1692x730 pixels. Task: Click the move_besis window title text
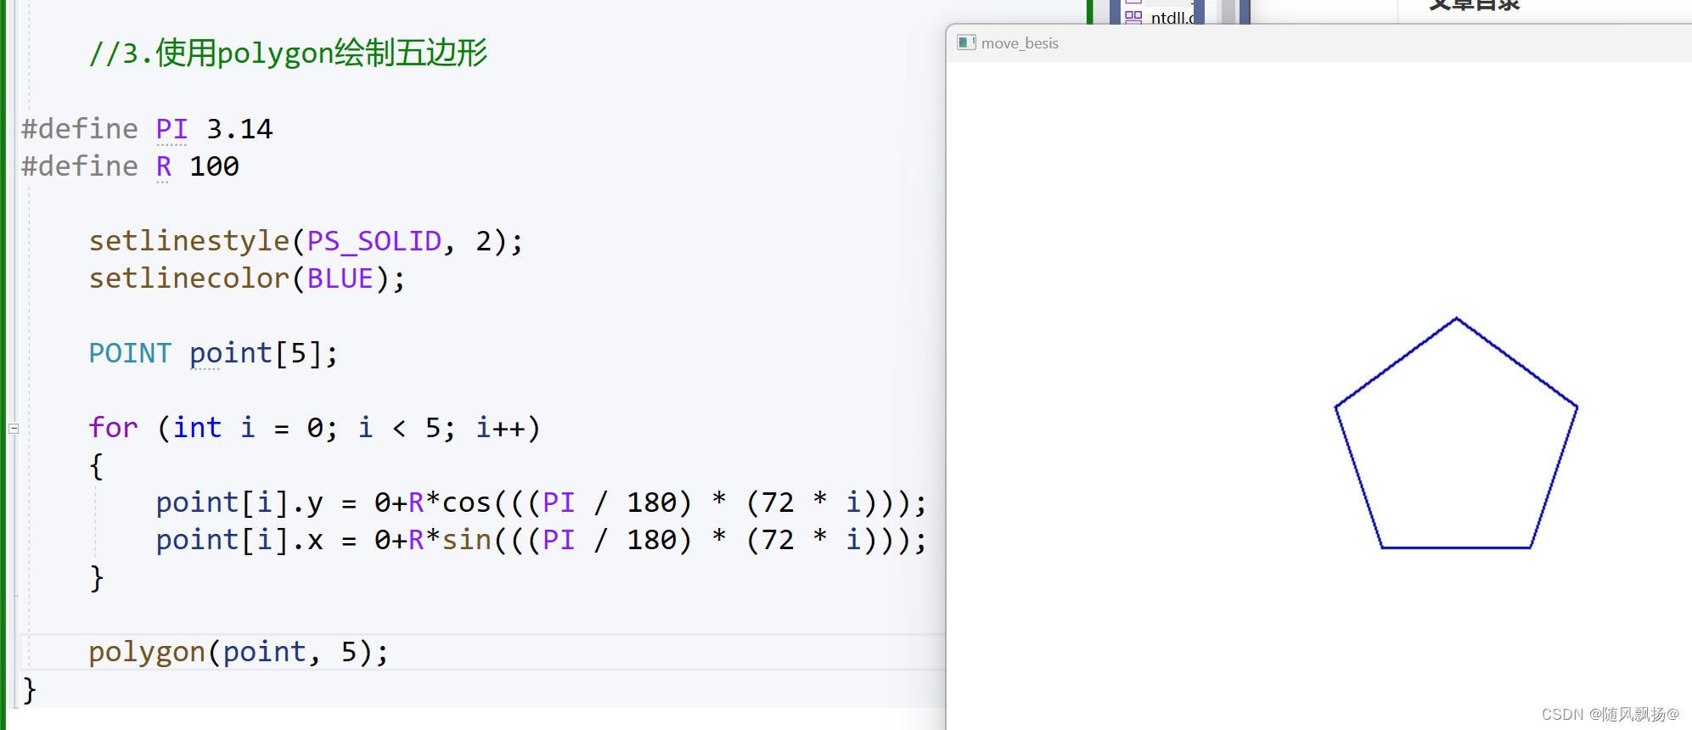tap(1020, 43)
